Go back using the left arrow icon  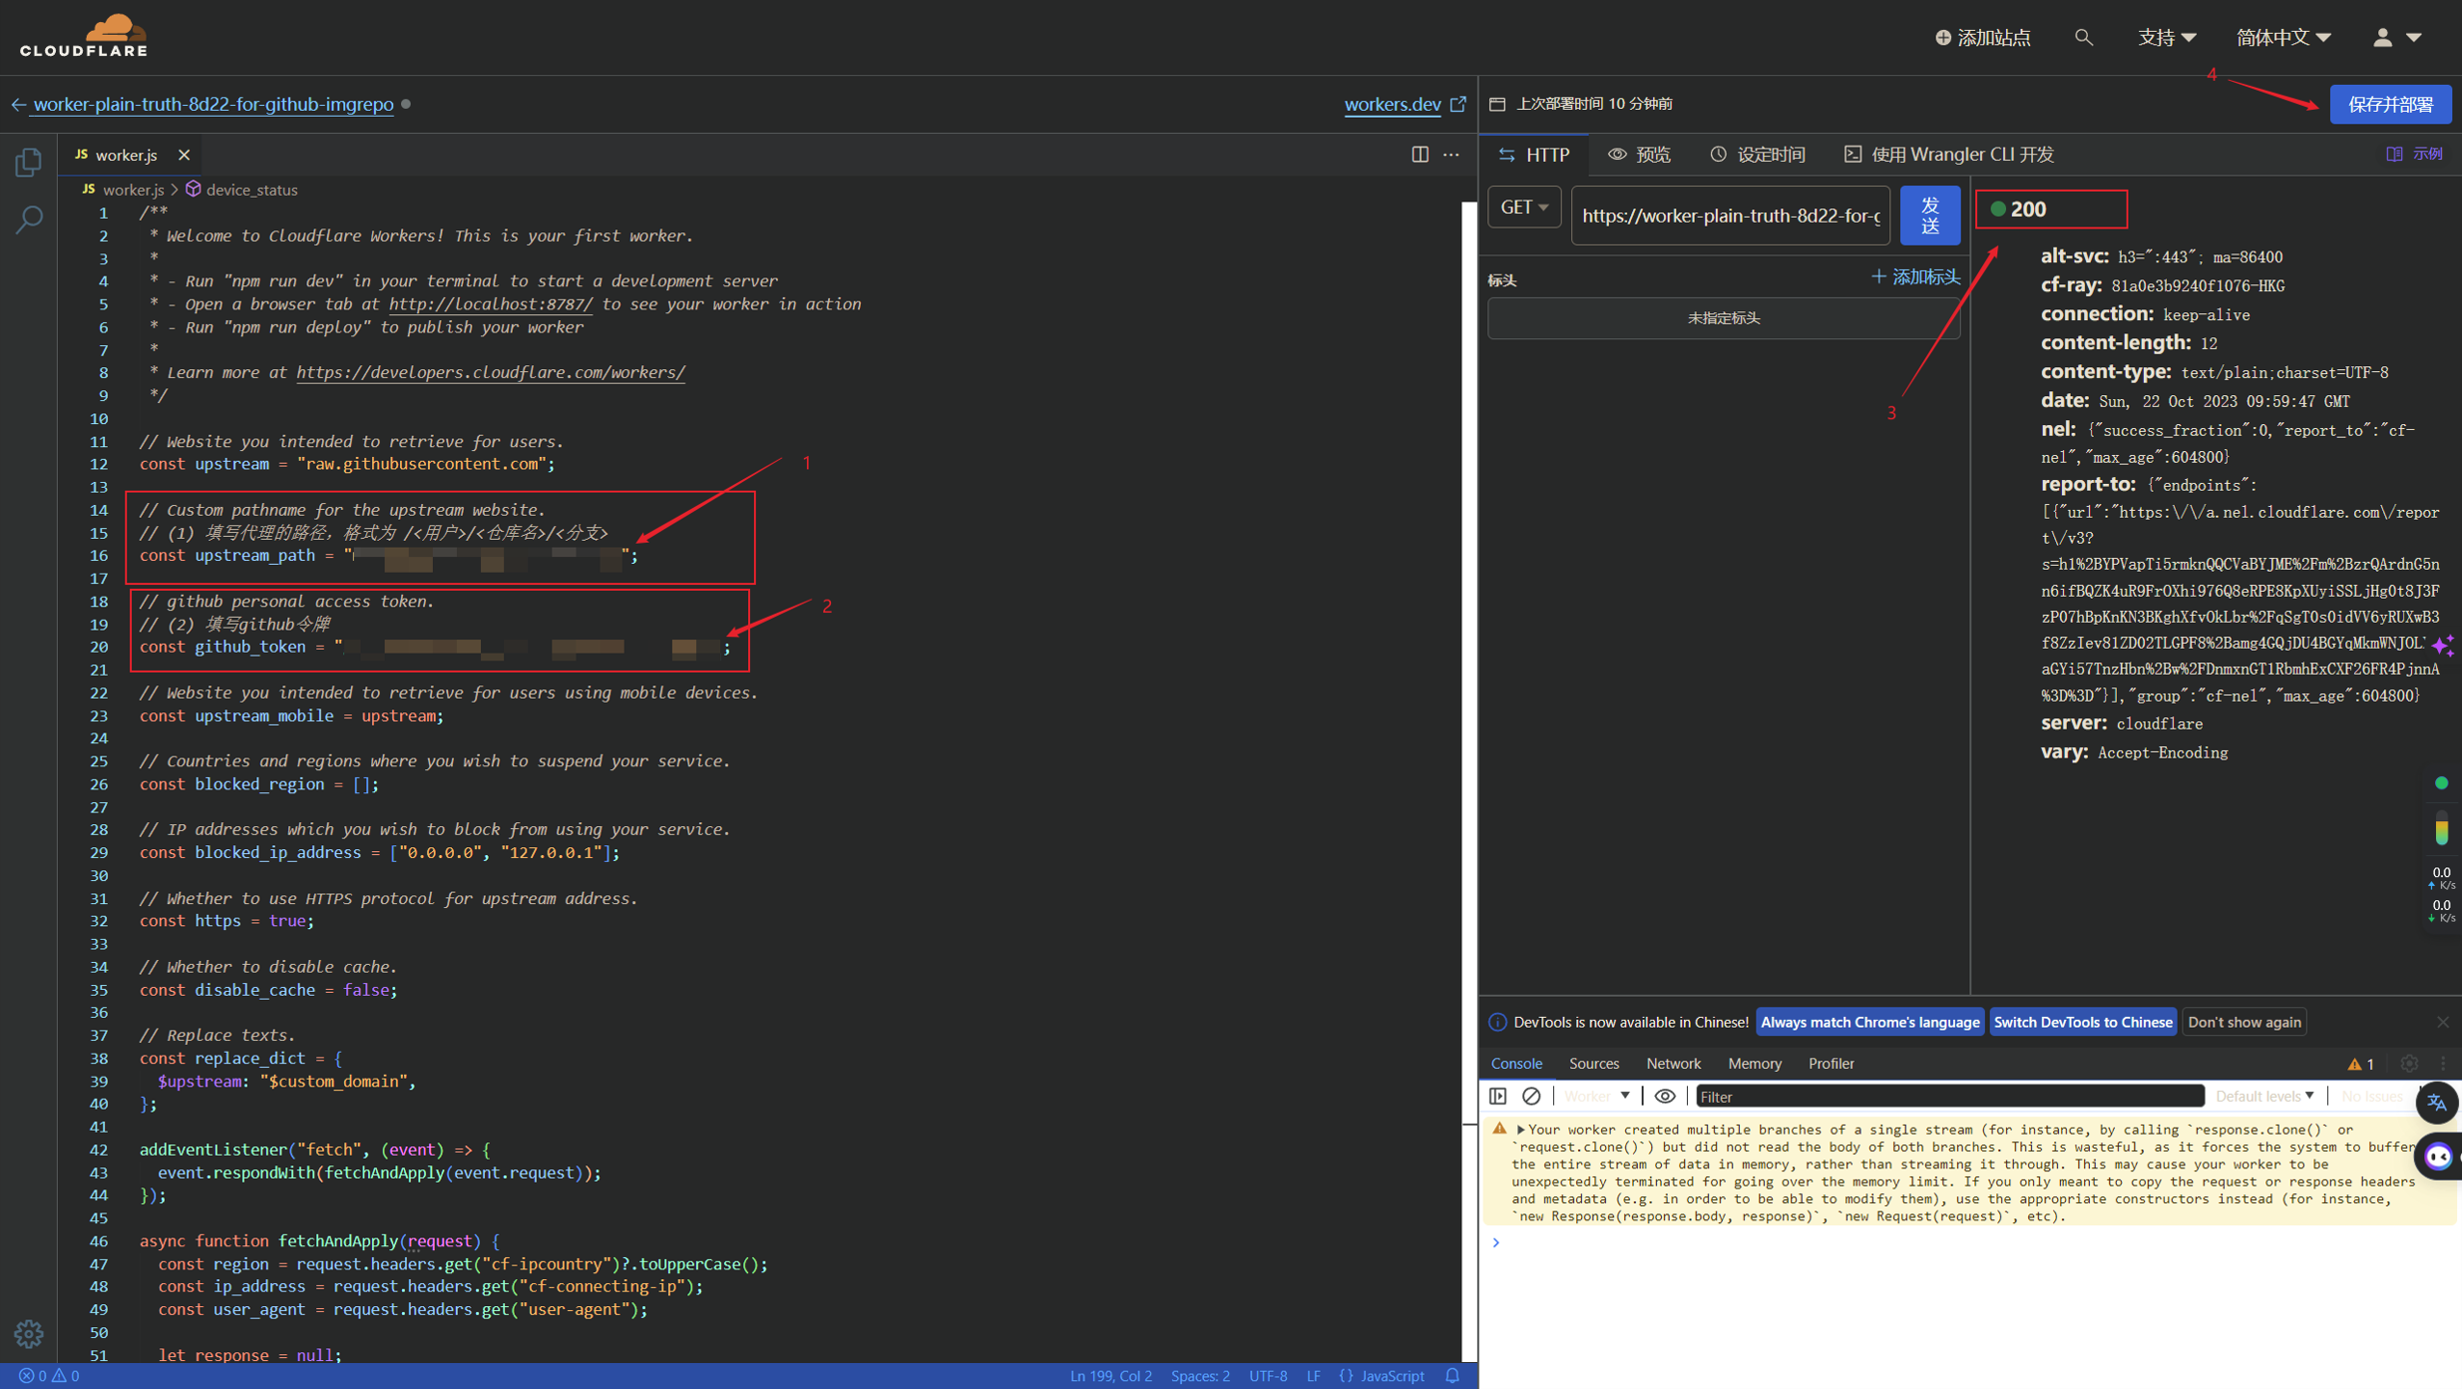(18, 104)
